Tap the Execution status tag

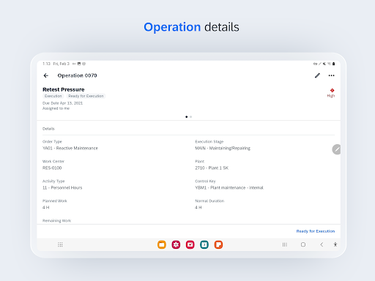click(x=53, y=96)
